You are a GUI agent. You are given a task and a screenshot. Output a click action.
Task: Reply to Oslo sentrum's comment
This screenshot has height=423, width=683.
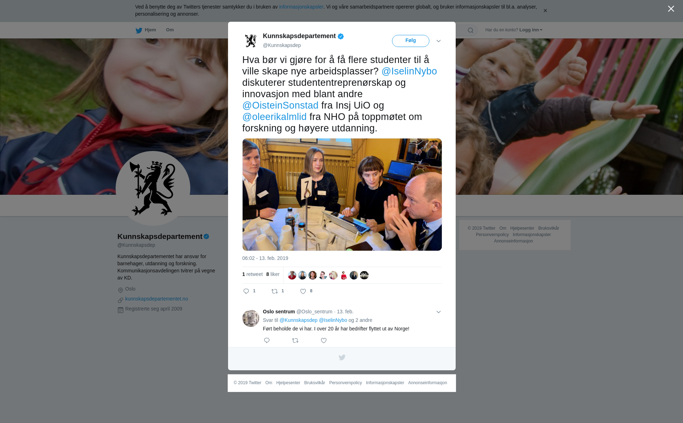tap(267, 340)
